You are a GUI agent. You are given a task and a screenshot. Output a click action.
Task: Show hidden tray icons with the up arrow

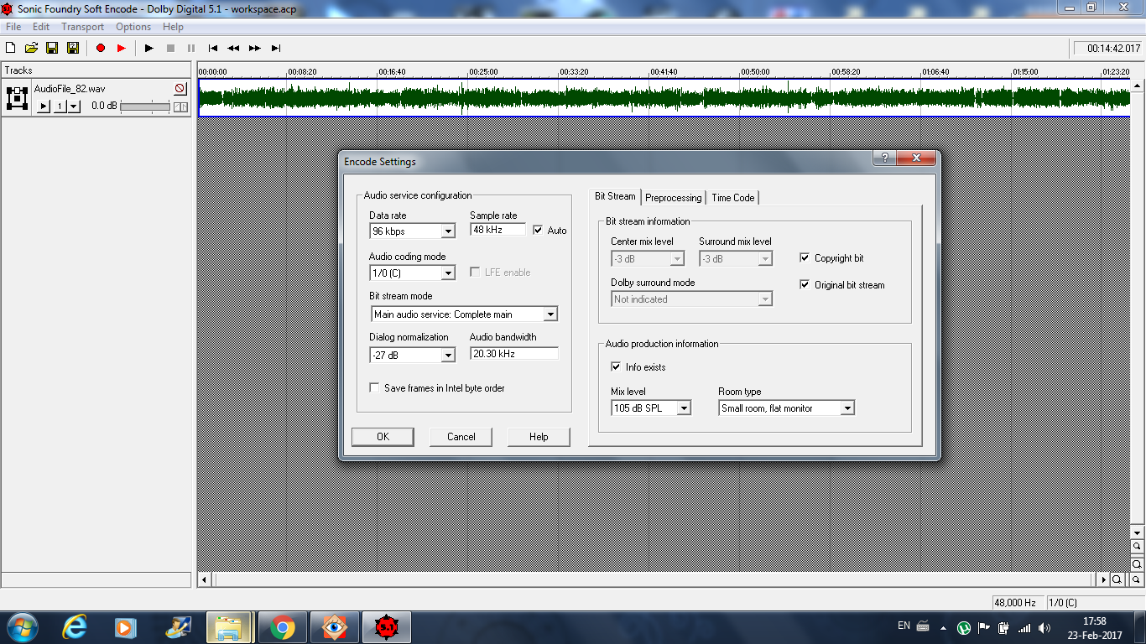[x=944, y=627]
